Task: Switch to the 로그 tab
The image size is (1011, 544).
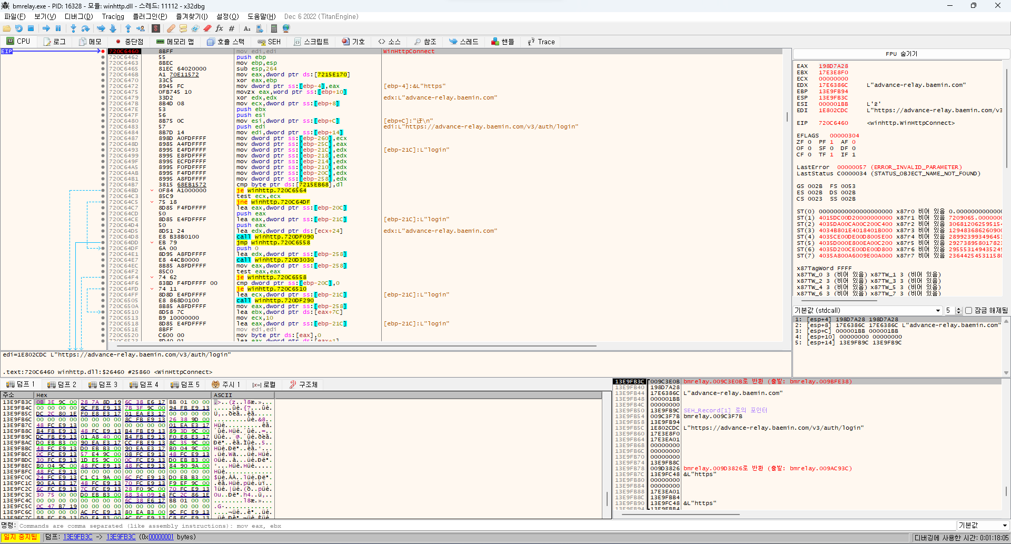Action: pos(55,42)
